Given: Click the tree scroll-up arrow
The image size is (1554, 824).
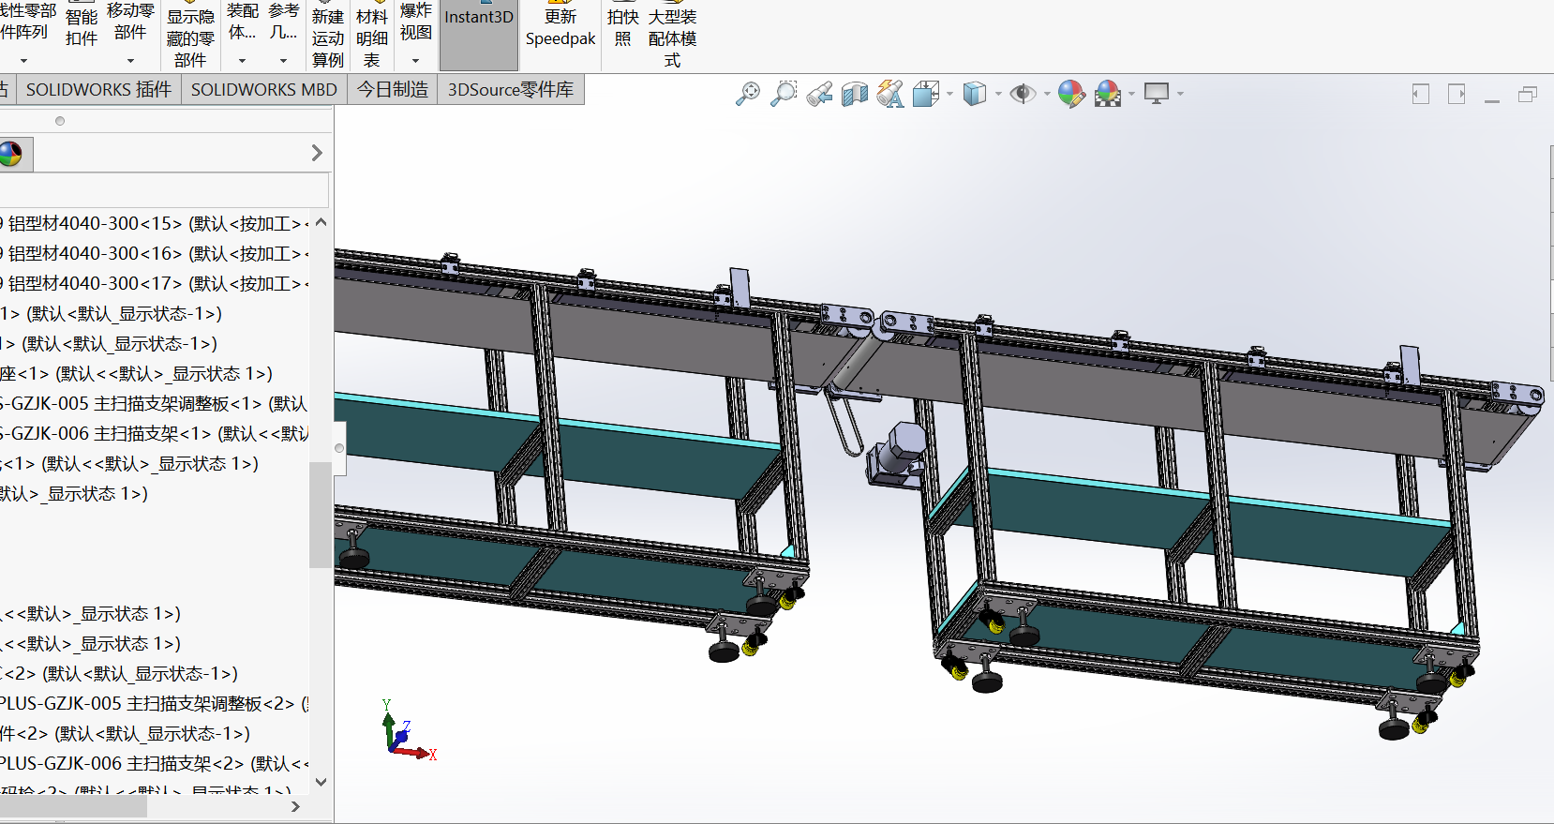Looking at the screenshot, I should tap(321, 223).
